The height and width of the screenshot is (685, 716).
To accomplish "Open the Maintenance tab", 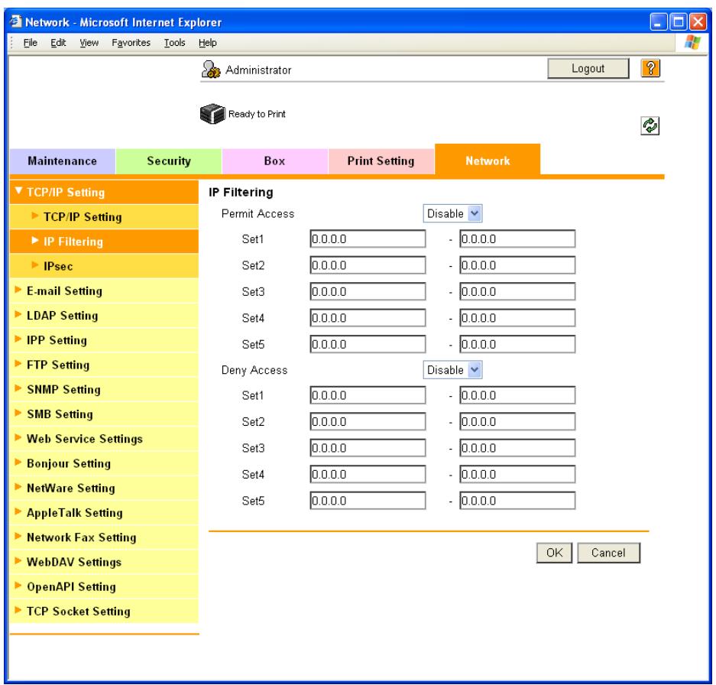I will click(x=62, y=161).
